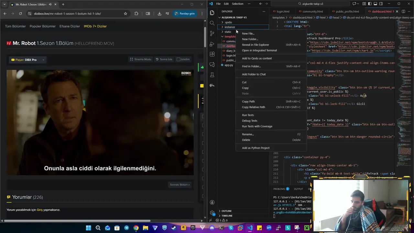Open Source Control view in VS Code
Image resolution: width=414 pixels, height=233 pixels.
click(x=212, y=33)
